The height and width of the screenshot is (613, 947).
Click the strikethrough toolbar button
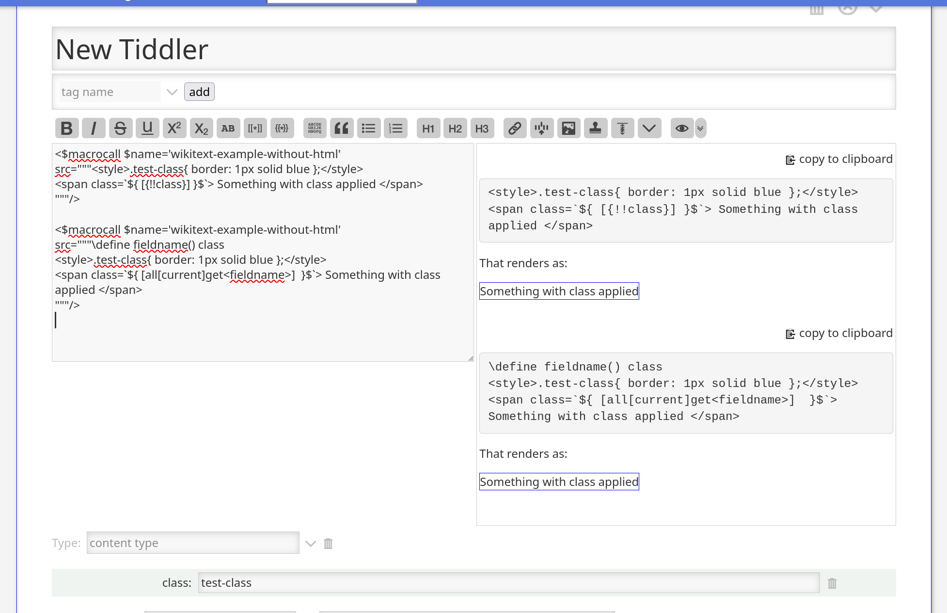click(x=120, y=129)
